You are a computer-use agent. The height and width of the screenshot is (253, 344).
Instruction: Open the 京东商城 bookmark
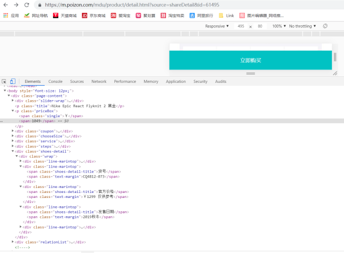click(x=93, y=15)
